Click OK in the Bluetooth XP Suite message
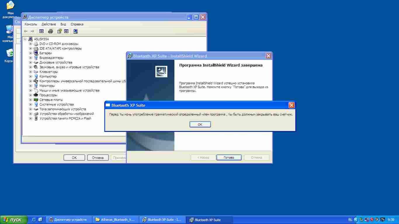Screen dimensions: 399x224 click(200, 124)
